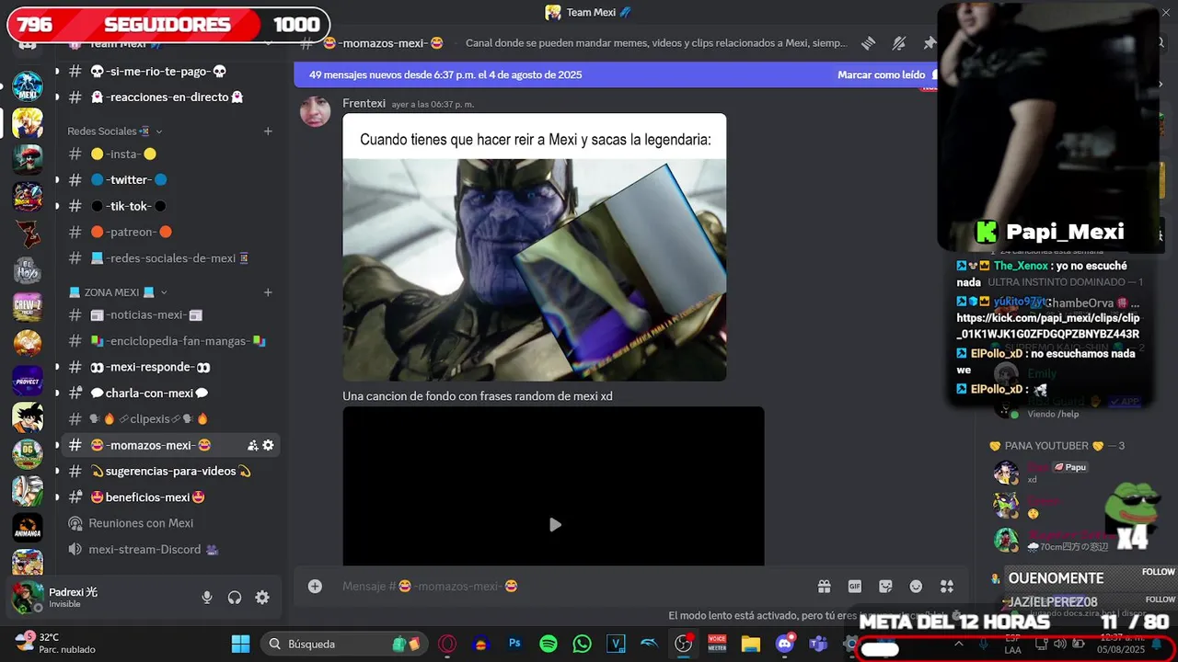
Task: Open the insta channel
Action: coord(170,154)
